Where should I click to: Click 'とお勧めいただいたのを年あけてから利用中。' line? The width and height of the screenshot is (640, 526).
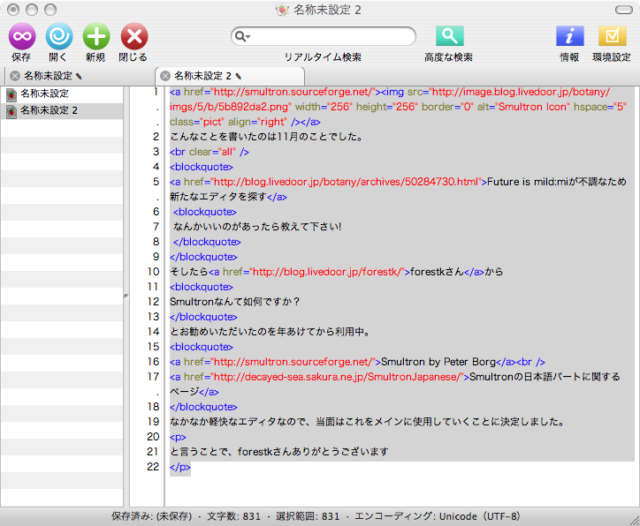pos(270,332)
